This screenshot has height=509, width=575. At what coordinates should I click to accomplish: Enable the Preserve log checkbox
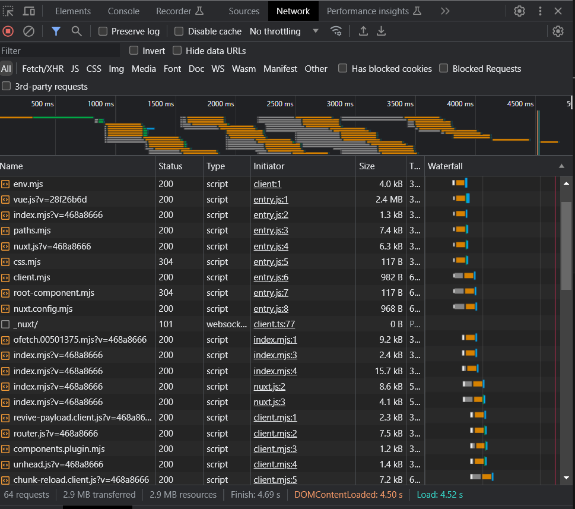pos(101,31)
